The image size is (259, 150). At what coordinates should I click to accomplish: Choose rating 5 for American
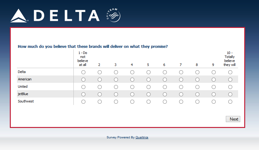[148, 80]
